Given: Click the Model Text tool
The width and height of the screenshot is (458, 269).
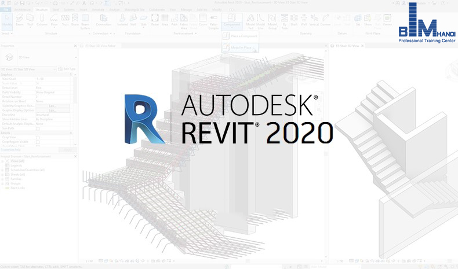Looking at the screenshot, I should [x=250, y=23].
